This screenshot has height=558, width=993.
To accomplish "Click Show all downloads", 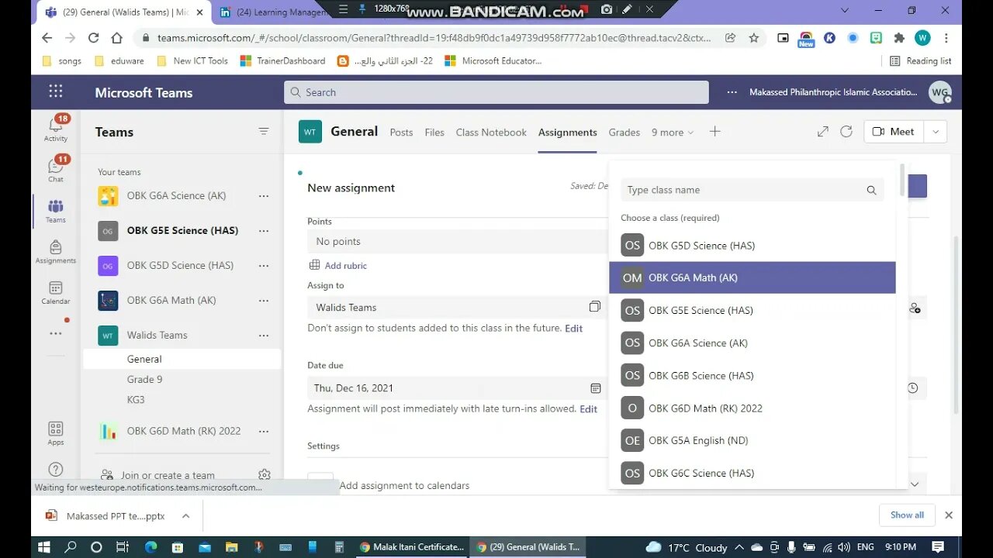I will pyautogui.click(x=907, y=515).
